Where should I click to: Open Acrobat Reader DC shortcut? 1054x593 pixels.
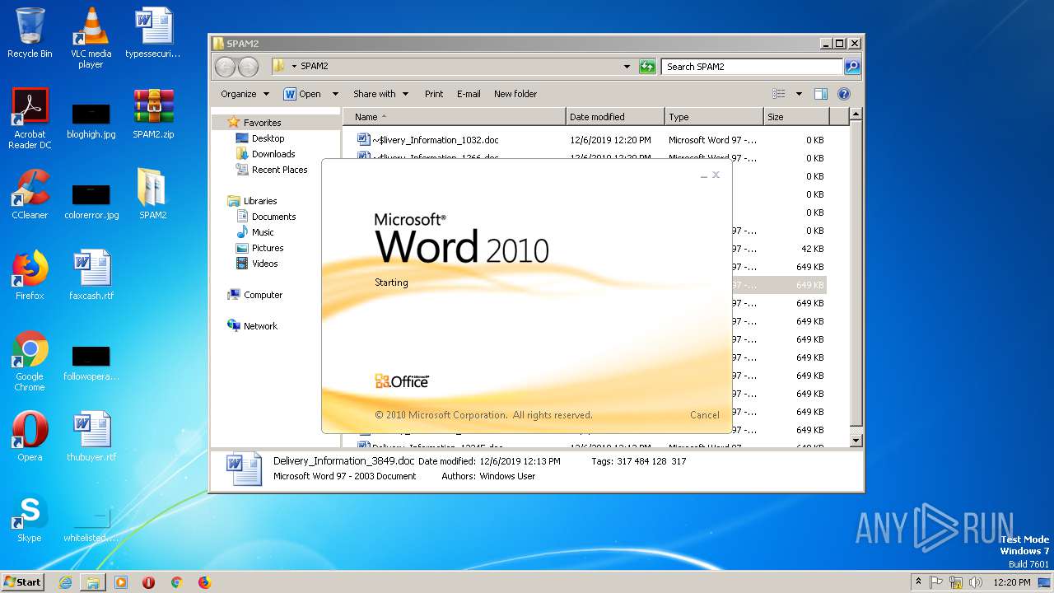point(30,119)
